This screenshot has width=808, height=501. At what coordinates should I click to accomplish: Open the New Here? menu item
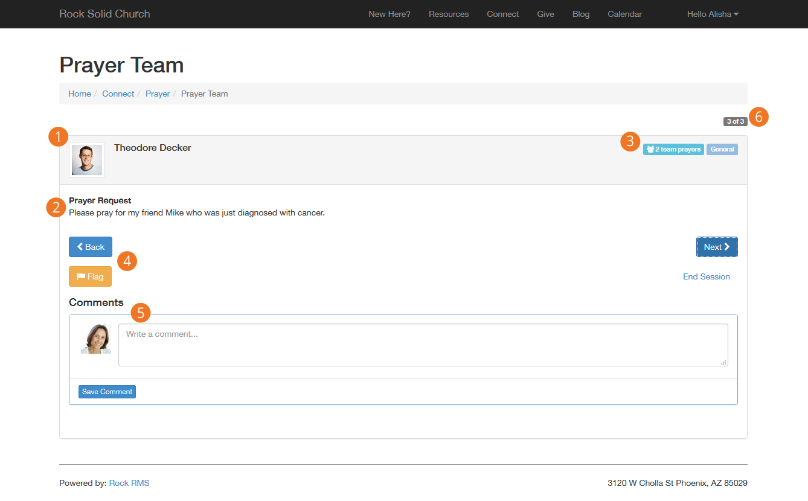point(390,14)
